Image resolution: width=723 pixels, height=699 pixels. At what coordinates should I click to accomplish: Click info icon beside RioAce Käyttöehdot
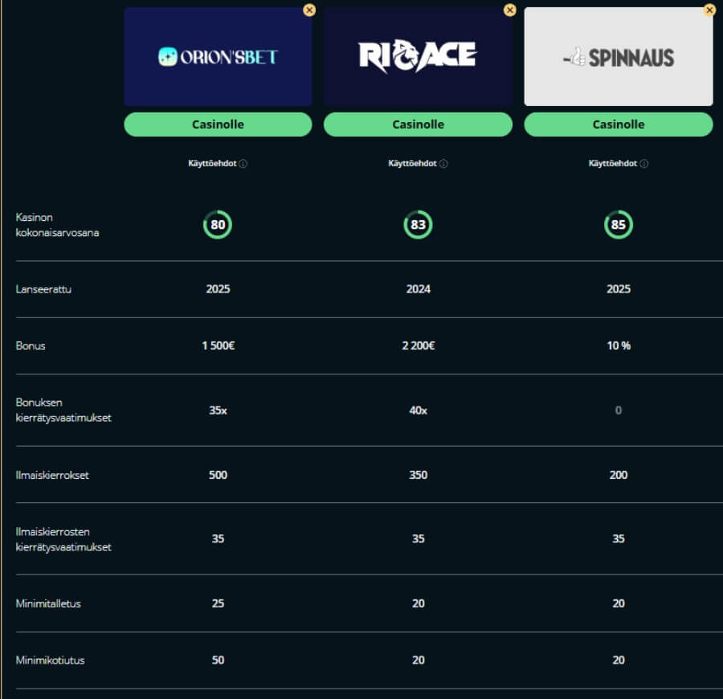pyautogui.click(x=443, y=164)
